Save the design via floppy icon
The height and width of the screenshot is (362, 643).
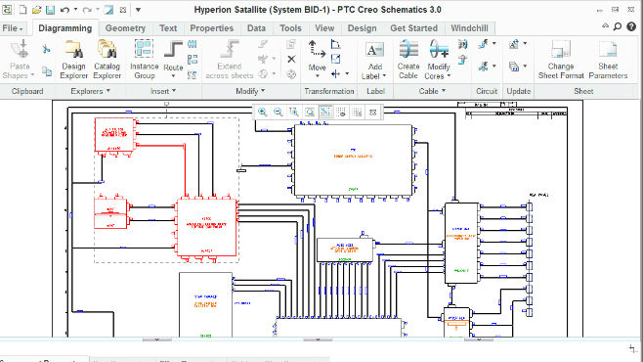coord(50,10)
